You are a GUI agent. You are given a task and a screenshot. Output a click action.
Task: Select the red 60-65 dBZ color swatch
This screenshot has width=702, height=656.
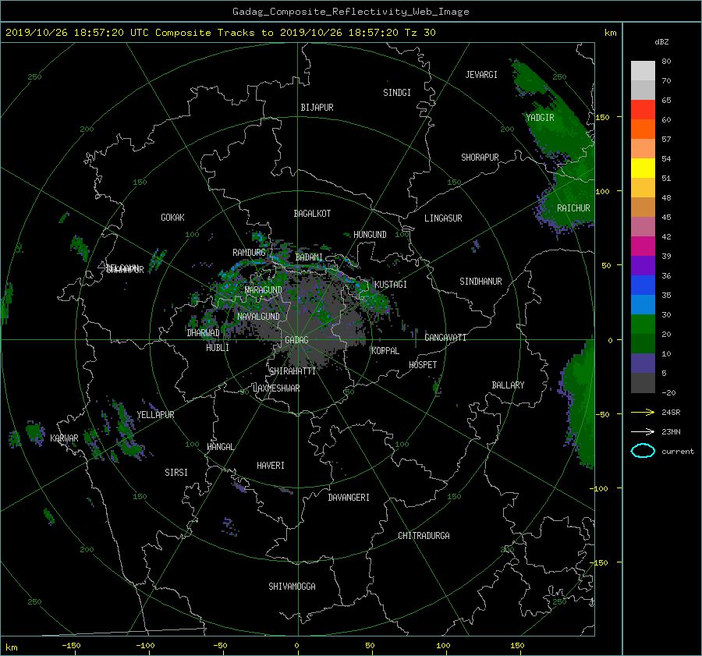pos(643,109)
